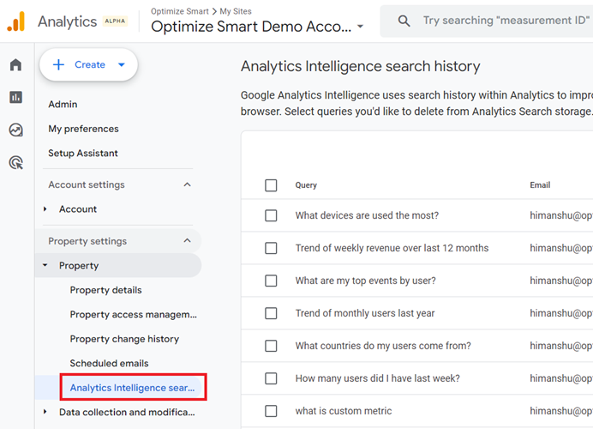Screen dimensions: 593x429
Task: Open the Advertising icon in sidebar
Action: tap(16, 162)
